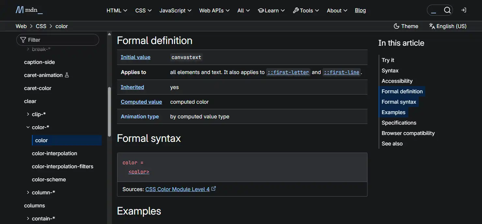This screenshot has width=482, height=224.
Task: Open the CSS Color Module Level 4 specification
Action: [177, 189]
